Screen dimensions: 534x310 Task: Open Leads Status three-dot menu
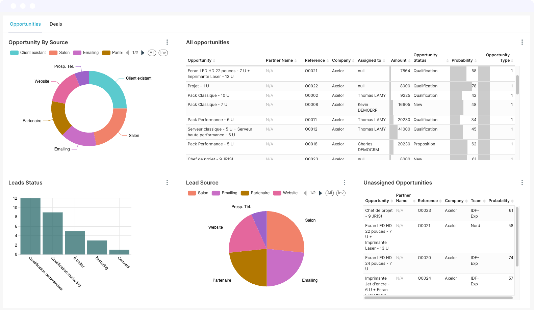point(167,182)
